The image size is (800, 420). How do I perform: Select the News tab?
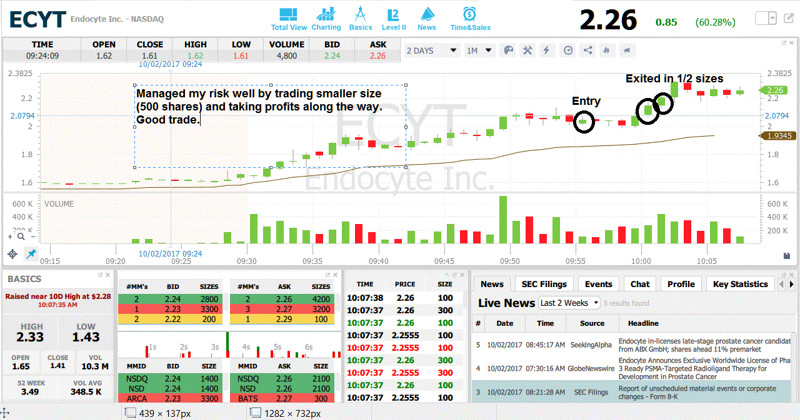coord(492,284)
